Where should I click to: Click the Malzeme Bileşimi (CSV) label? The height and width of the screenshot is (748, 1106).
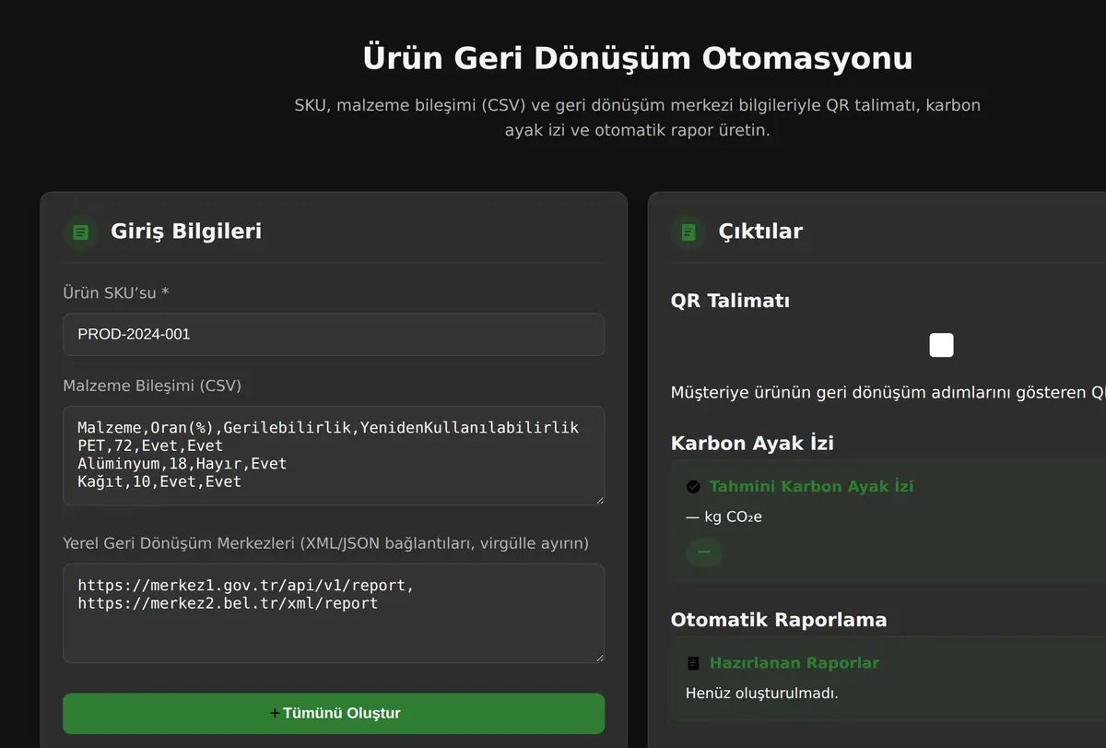coord(152,386)
